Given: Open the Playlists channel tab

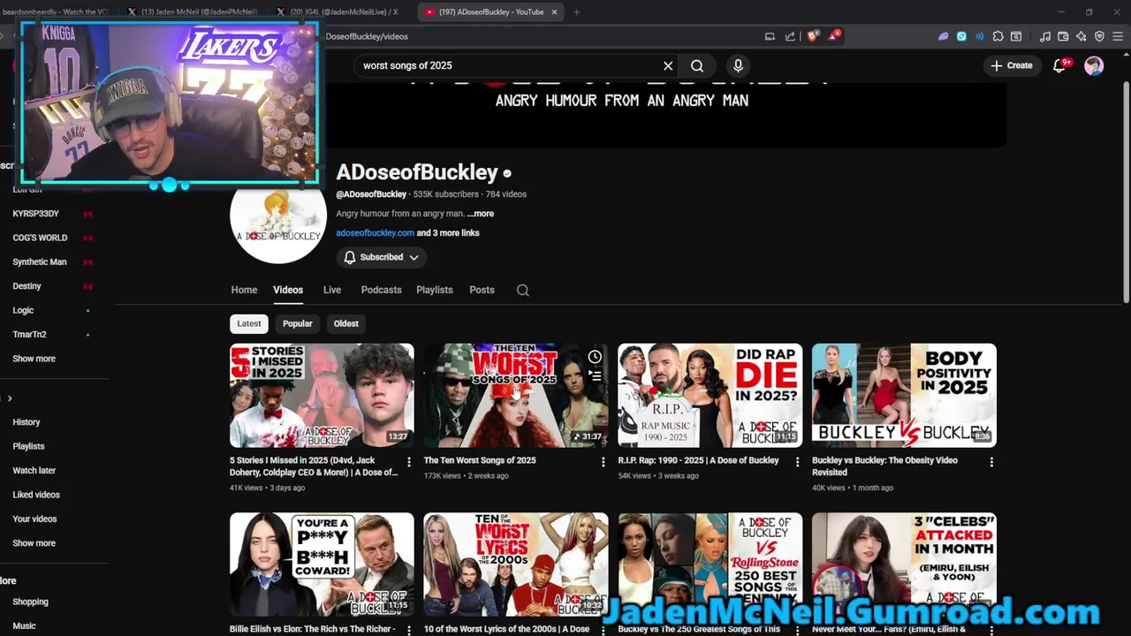Looking at the screenshot, I should click(435, 290).
